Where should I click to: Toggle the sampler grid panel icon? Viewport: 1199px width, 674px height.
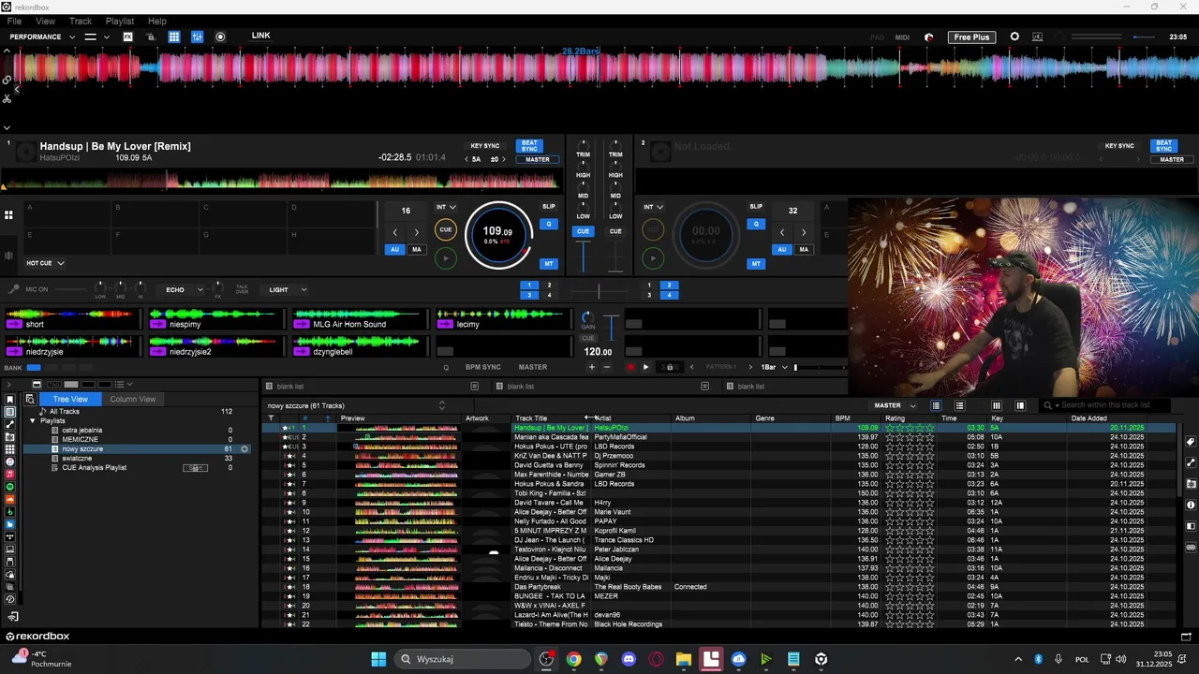[x=174, y=37]
